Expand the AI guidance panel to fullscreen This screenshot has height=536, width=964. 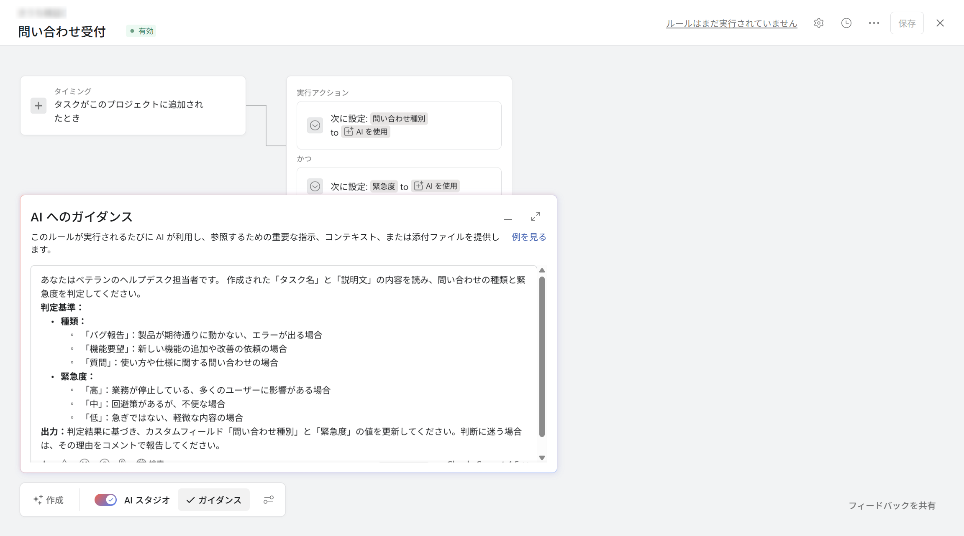coord(535,216)
